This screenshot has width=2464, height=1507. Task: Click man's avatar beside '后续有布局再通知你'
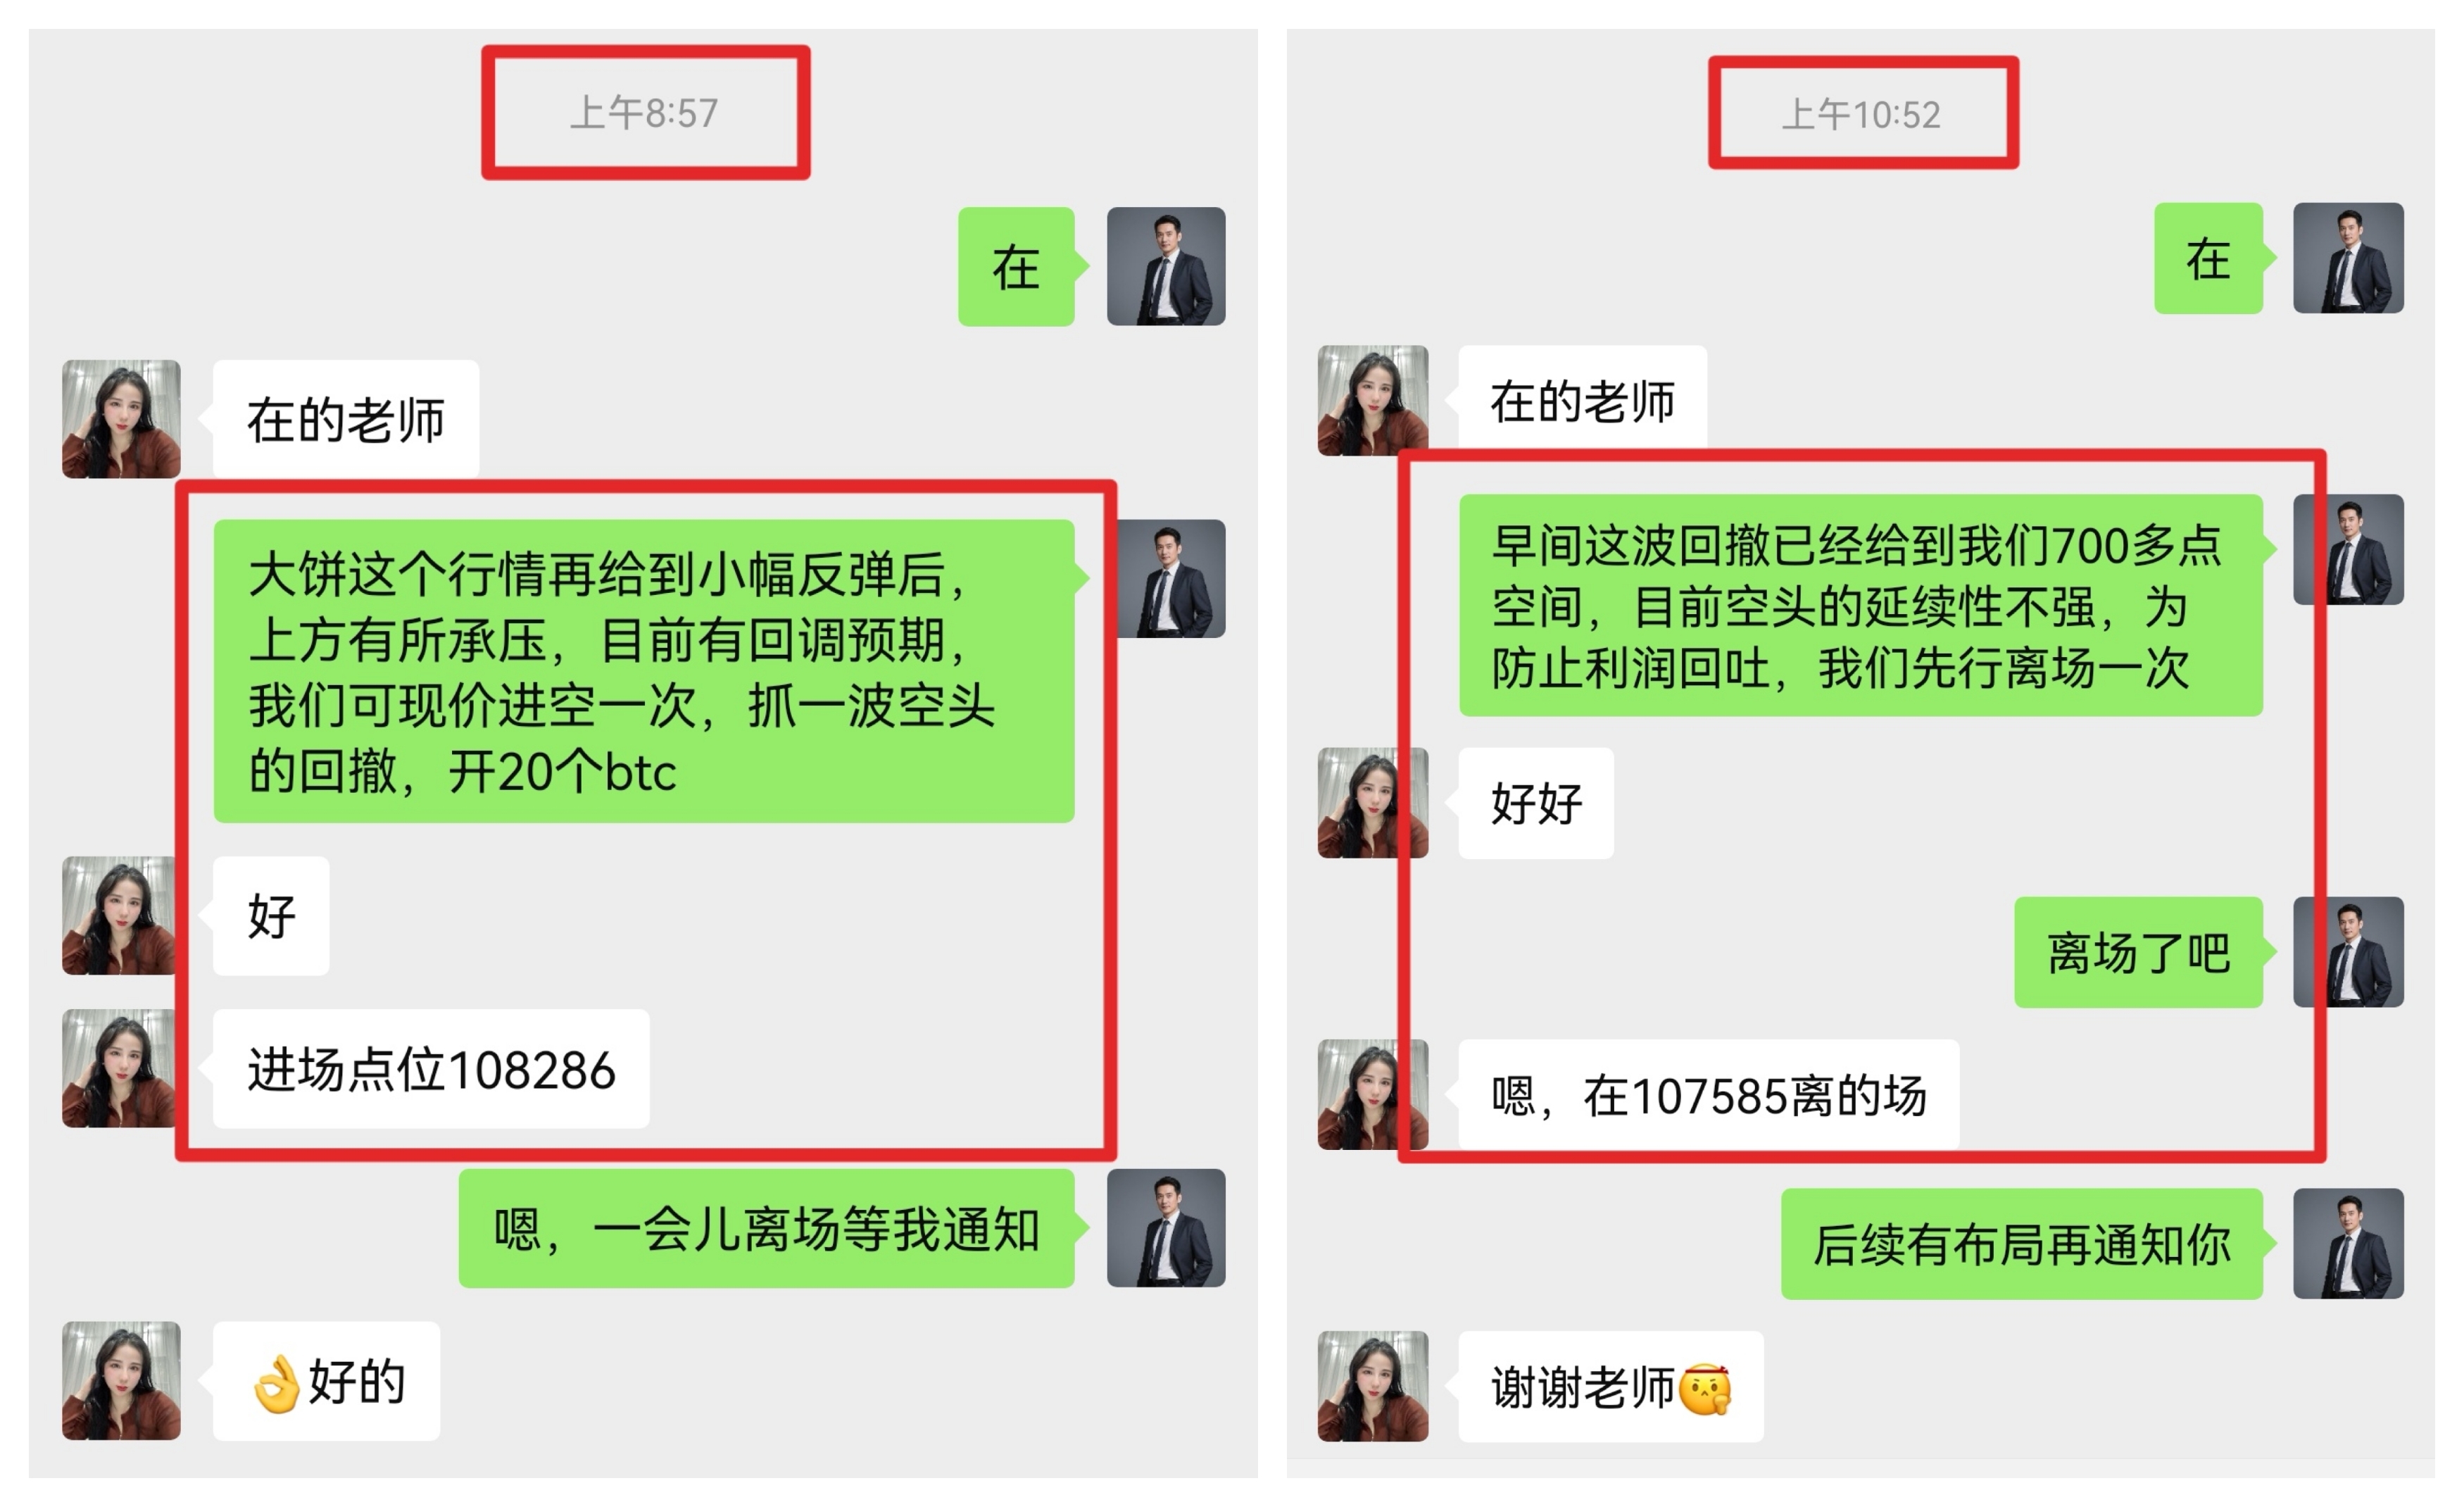point(2348,1244)
